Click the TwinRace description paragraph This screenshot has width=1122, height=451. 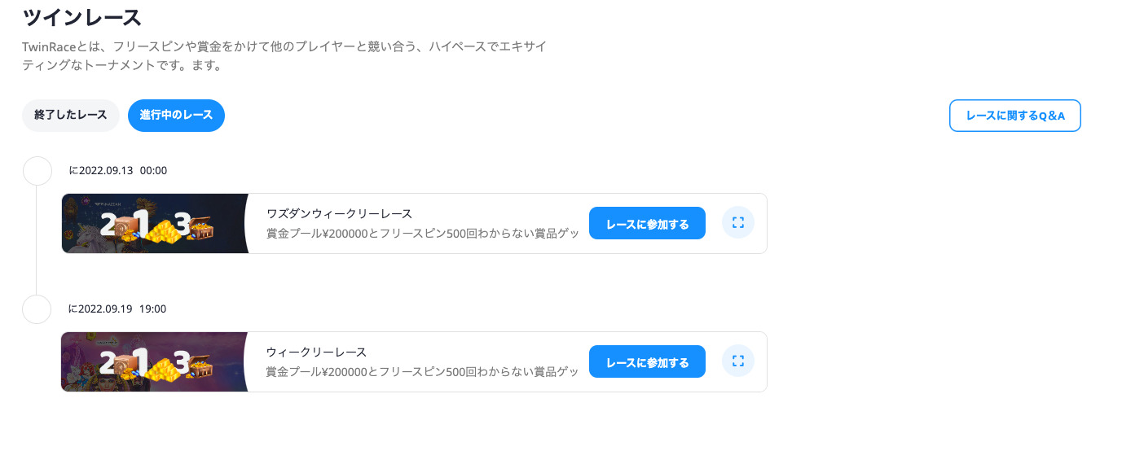284,56
